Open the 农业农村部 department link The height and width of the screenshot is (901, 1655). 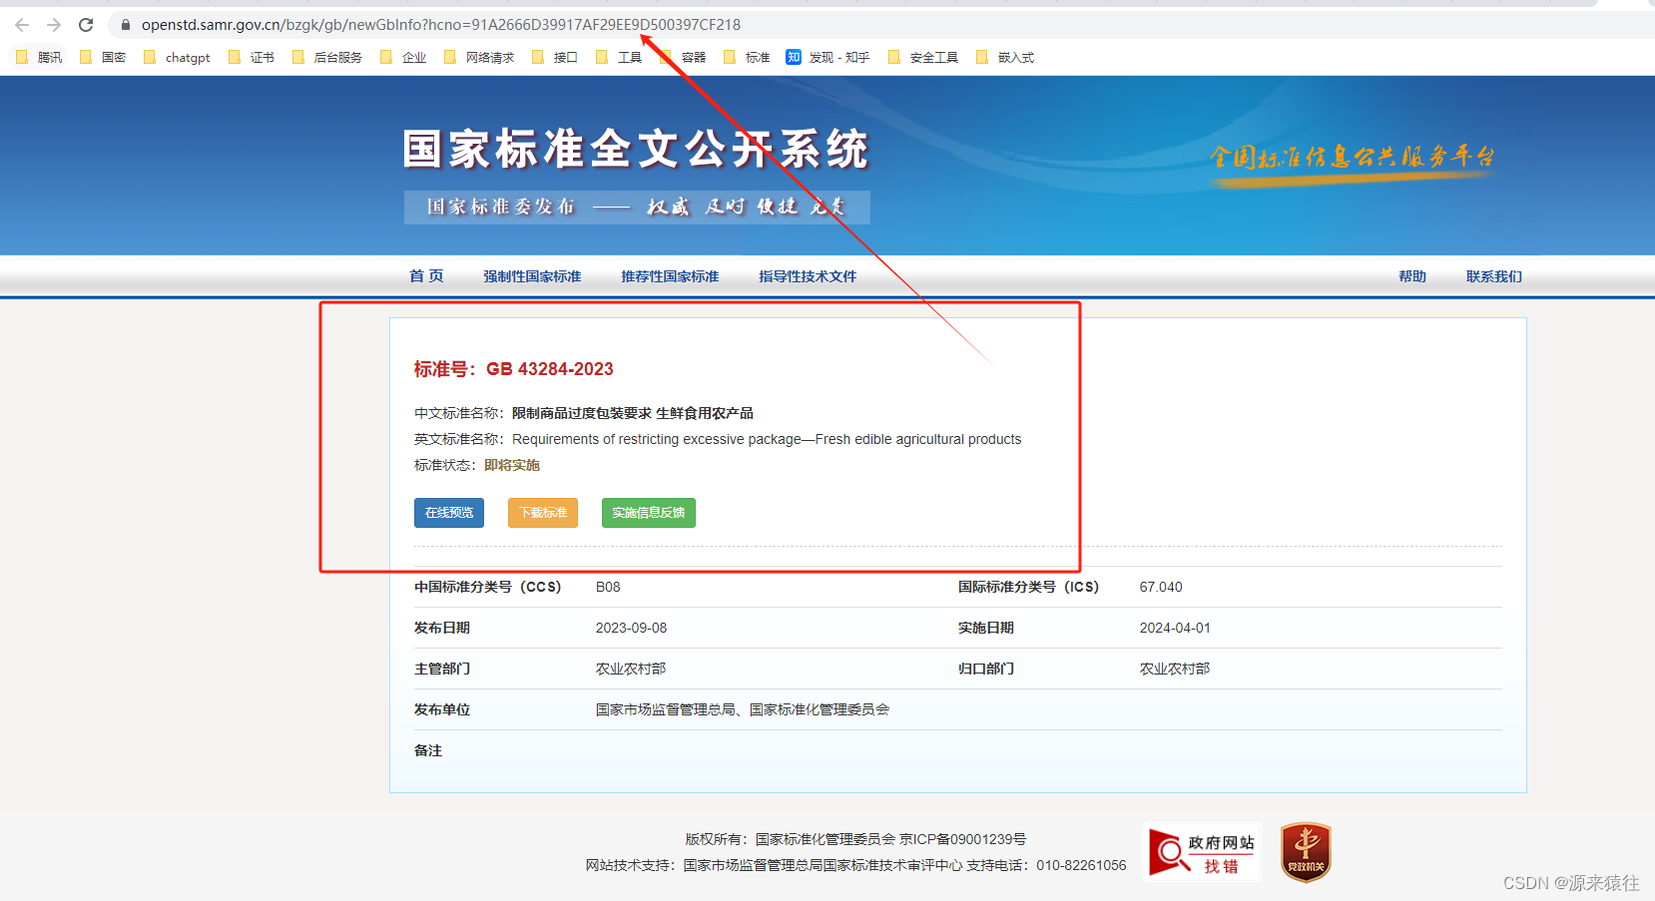pyautogui.click(x=630, y=669)
